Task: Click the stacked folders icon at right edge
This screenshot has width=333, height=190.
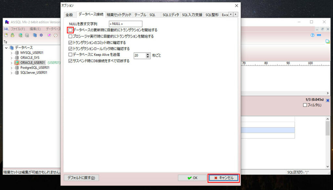Action: click(x=328, y=41)
